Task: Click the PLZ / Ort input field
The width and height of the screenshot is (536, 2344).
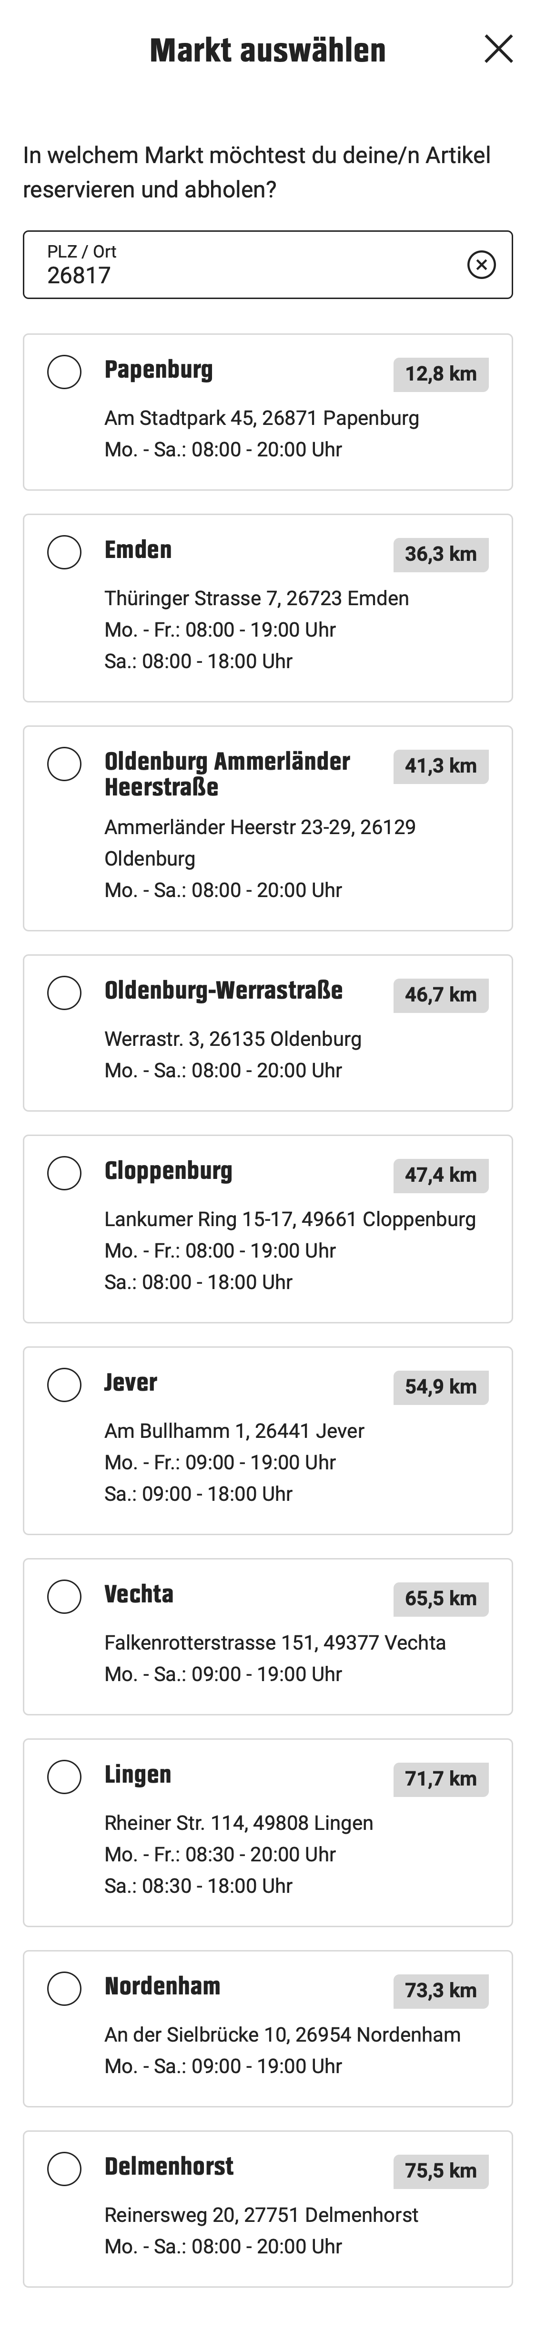Action: pos(245,265)
